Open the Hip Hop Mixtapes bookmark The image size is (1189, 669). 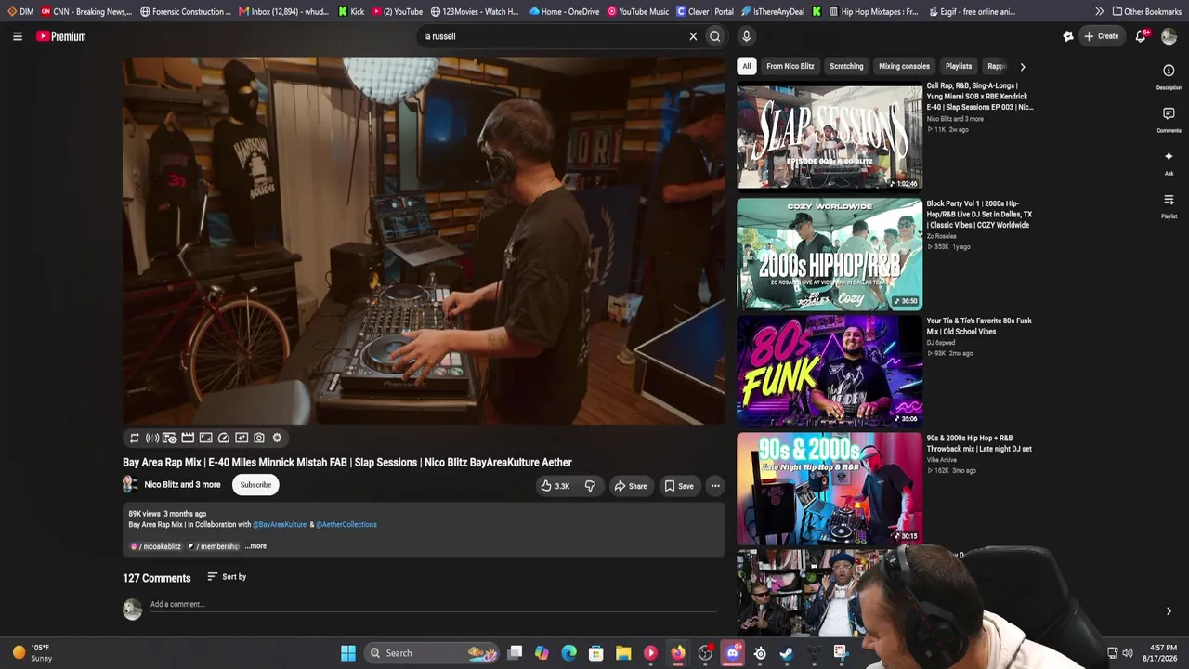pyautogui.click(x=872, y=11)
